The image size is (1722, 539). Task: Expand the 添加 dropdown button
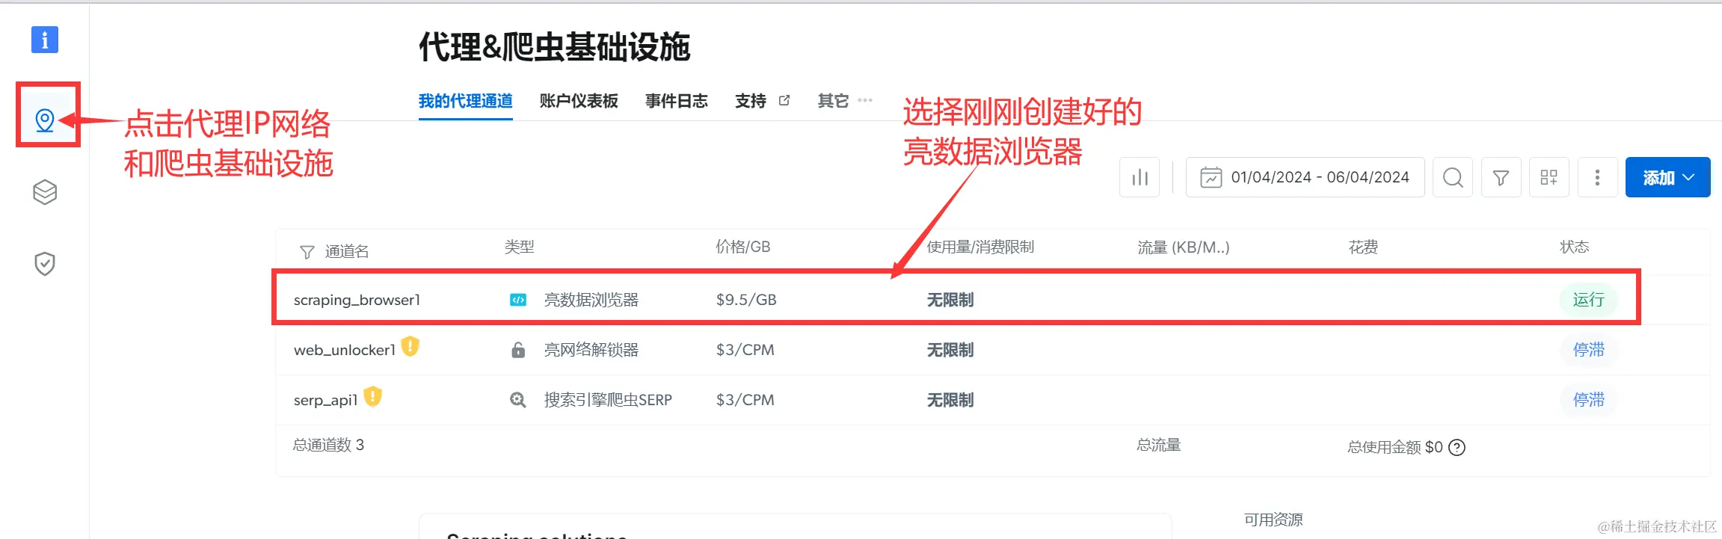[1667, 177]
